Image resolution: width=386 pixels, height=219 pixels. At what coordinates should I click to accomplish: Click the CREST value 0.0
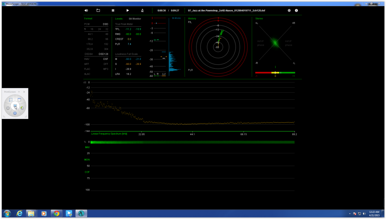point(129,39)
